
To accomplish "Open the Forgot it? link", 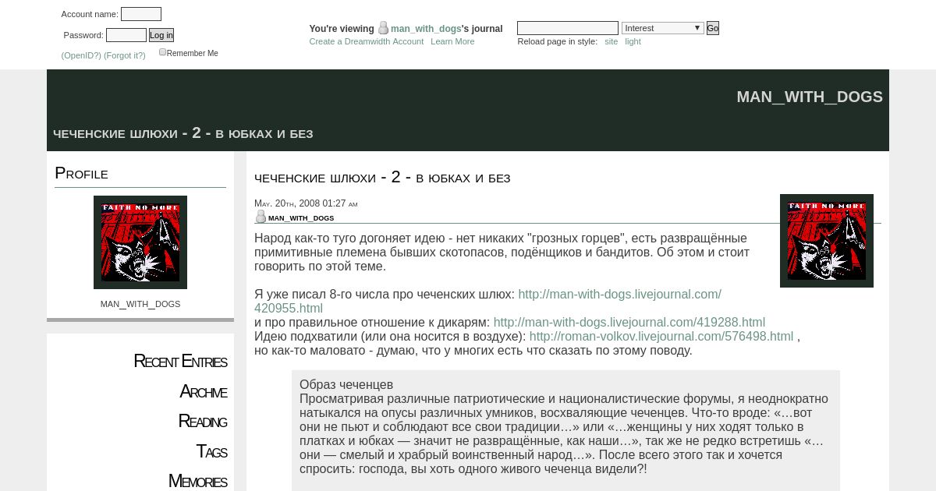I will tap(125, 55).
